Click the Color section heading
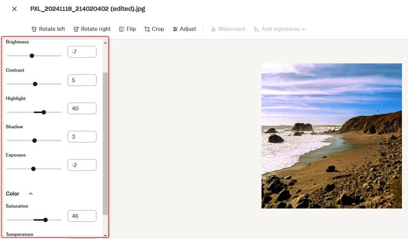408x239 pixels. (x=12, y=194)
